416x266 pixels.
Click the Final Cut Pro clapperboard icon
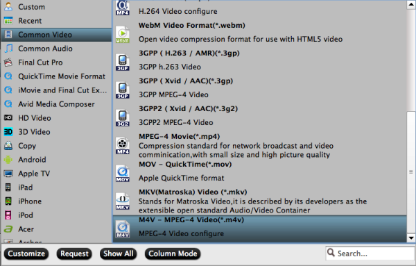click(8, 63)
